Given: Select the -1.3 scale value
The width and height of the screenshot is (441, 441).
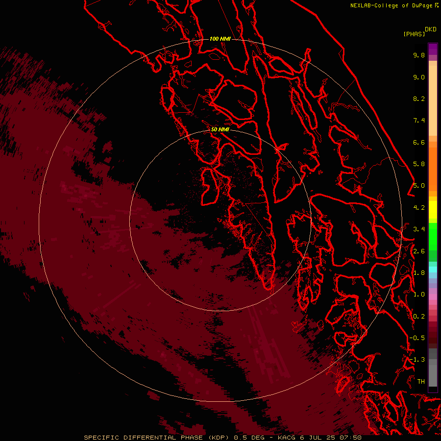Looking at the screenshot, I should pyautogui.click(x=417, y=360).
